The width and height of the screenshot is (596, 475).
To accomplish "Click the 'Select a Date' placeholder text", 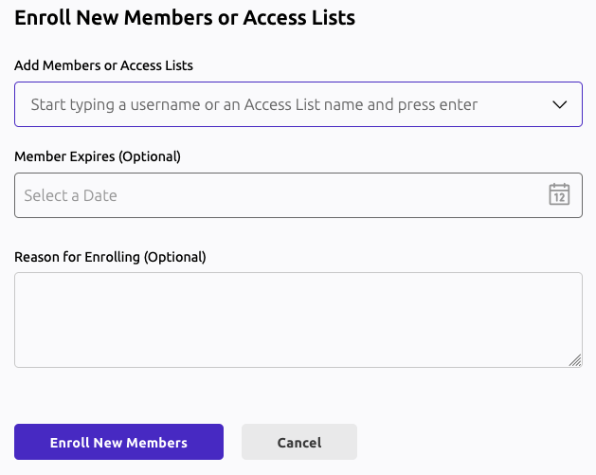I will (71, 195).
